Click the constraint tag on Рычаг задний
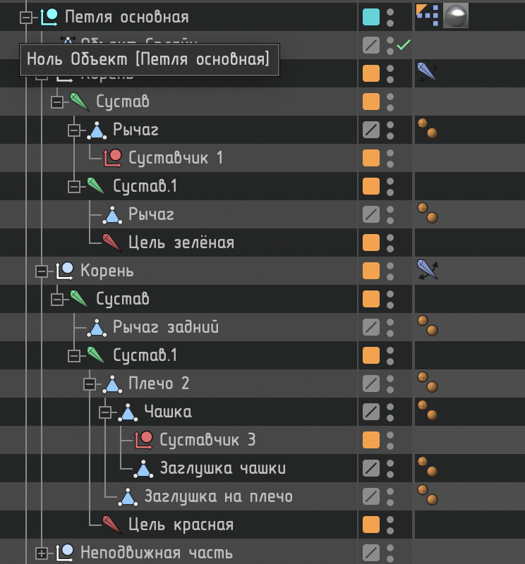 pyautogui.click(x=428, y=326)
